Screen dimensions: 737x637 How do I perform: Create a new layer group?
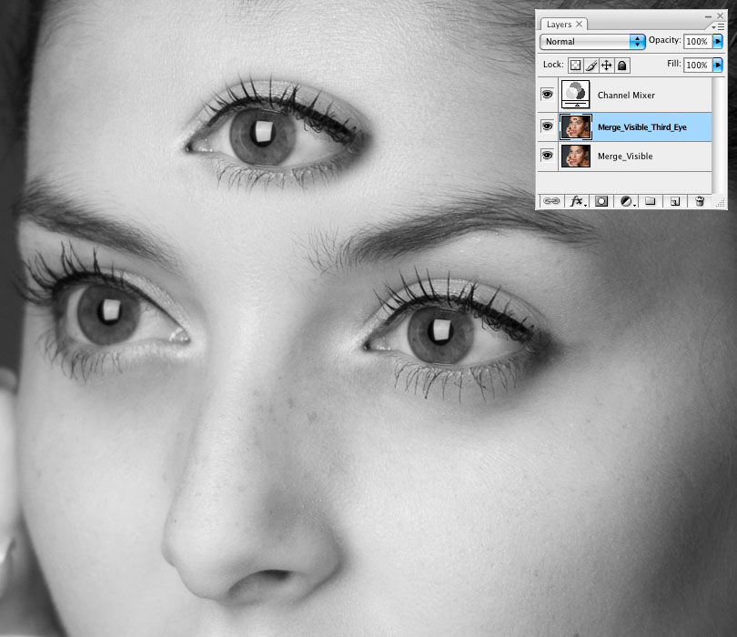pos(651,201)
